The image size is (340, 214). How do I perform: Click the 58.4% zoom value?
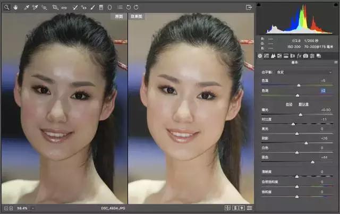(22, 208)
